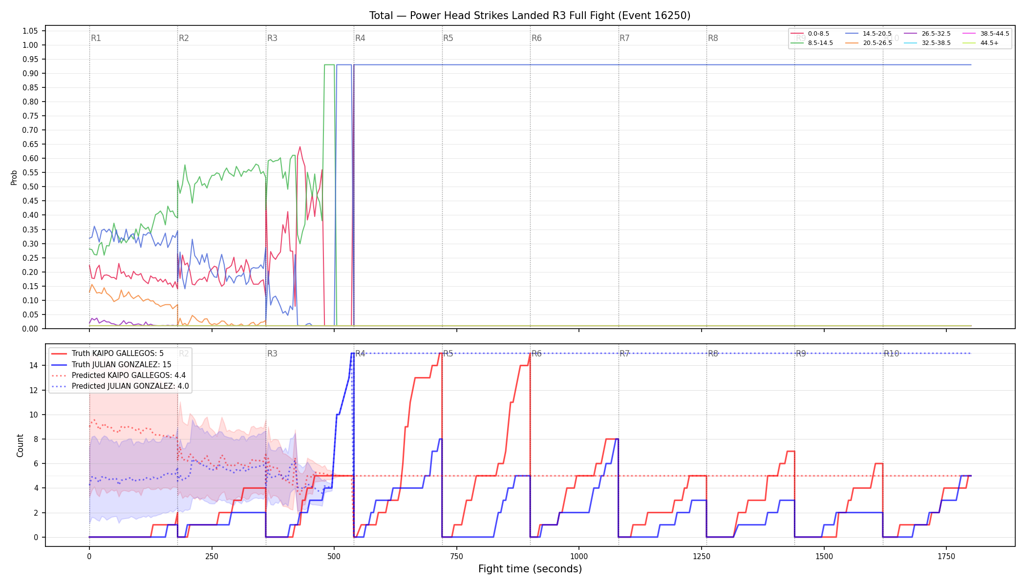Click the 1250 tick on the time axis

702,556
